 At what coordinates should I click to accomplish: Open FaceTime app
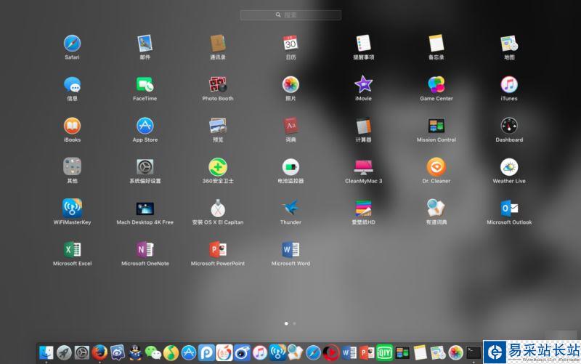[x=145, y=85]
